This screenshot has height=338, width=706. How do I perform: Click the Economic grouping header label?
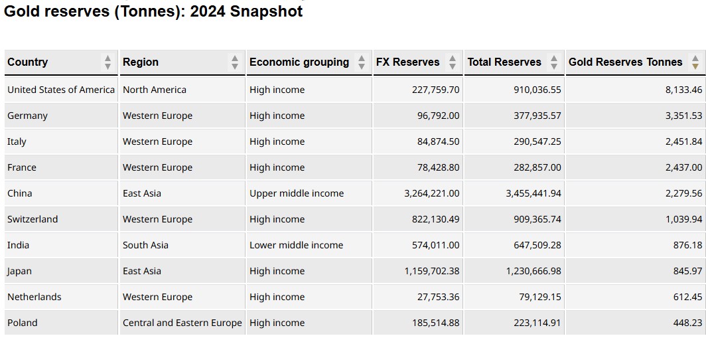click(299, 62)
